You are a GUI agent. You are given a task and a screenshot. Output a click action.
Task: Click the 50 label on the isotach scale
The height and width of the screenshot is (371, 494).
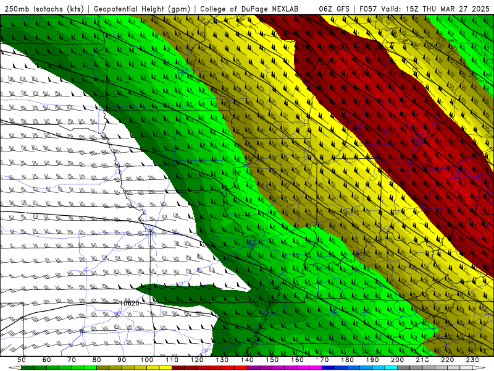pos(22,360)
